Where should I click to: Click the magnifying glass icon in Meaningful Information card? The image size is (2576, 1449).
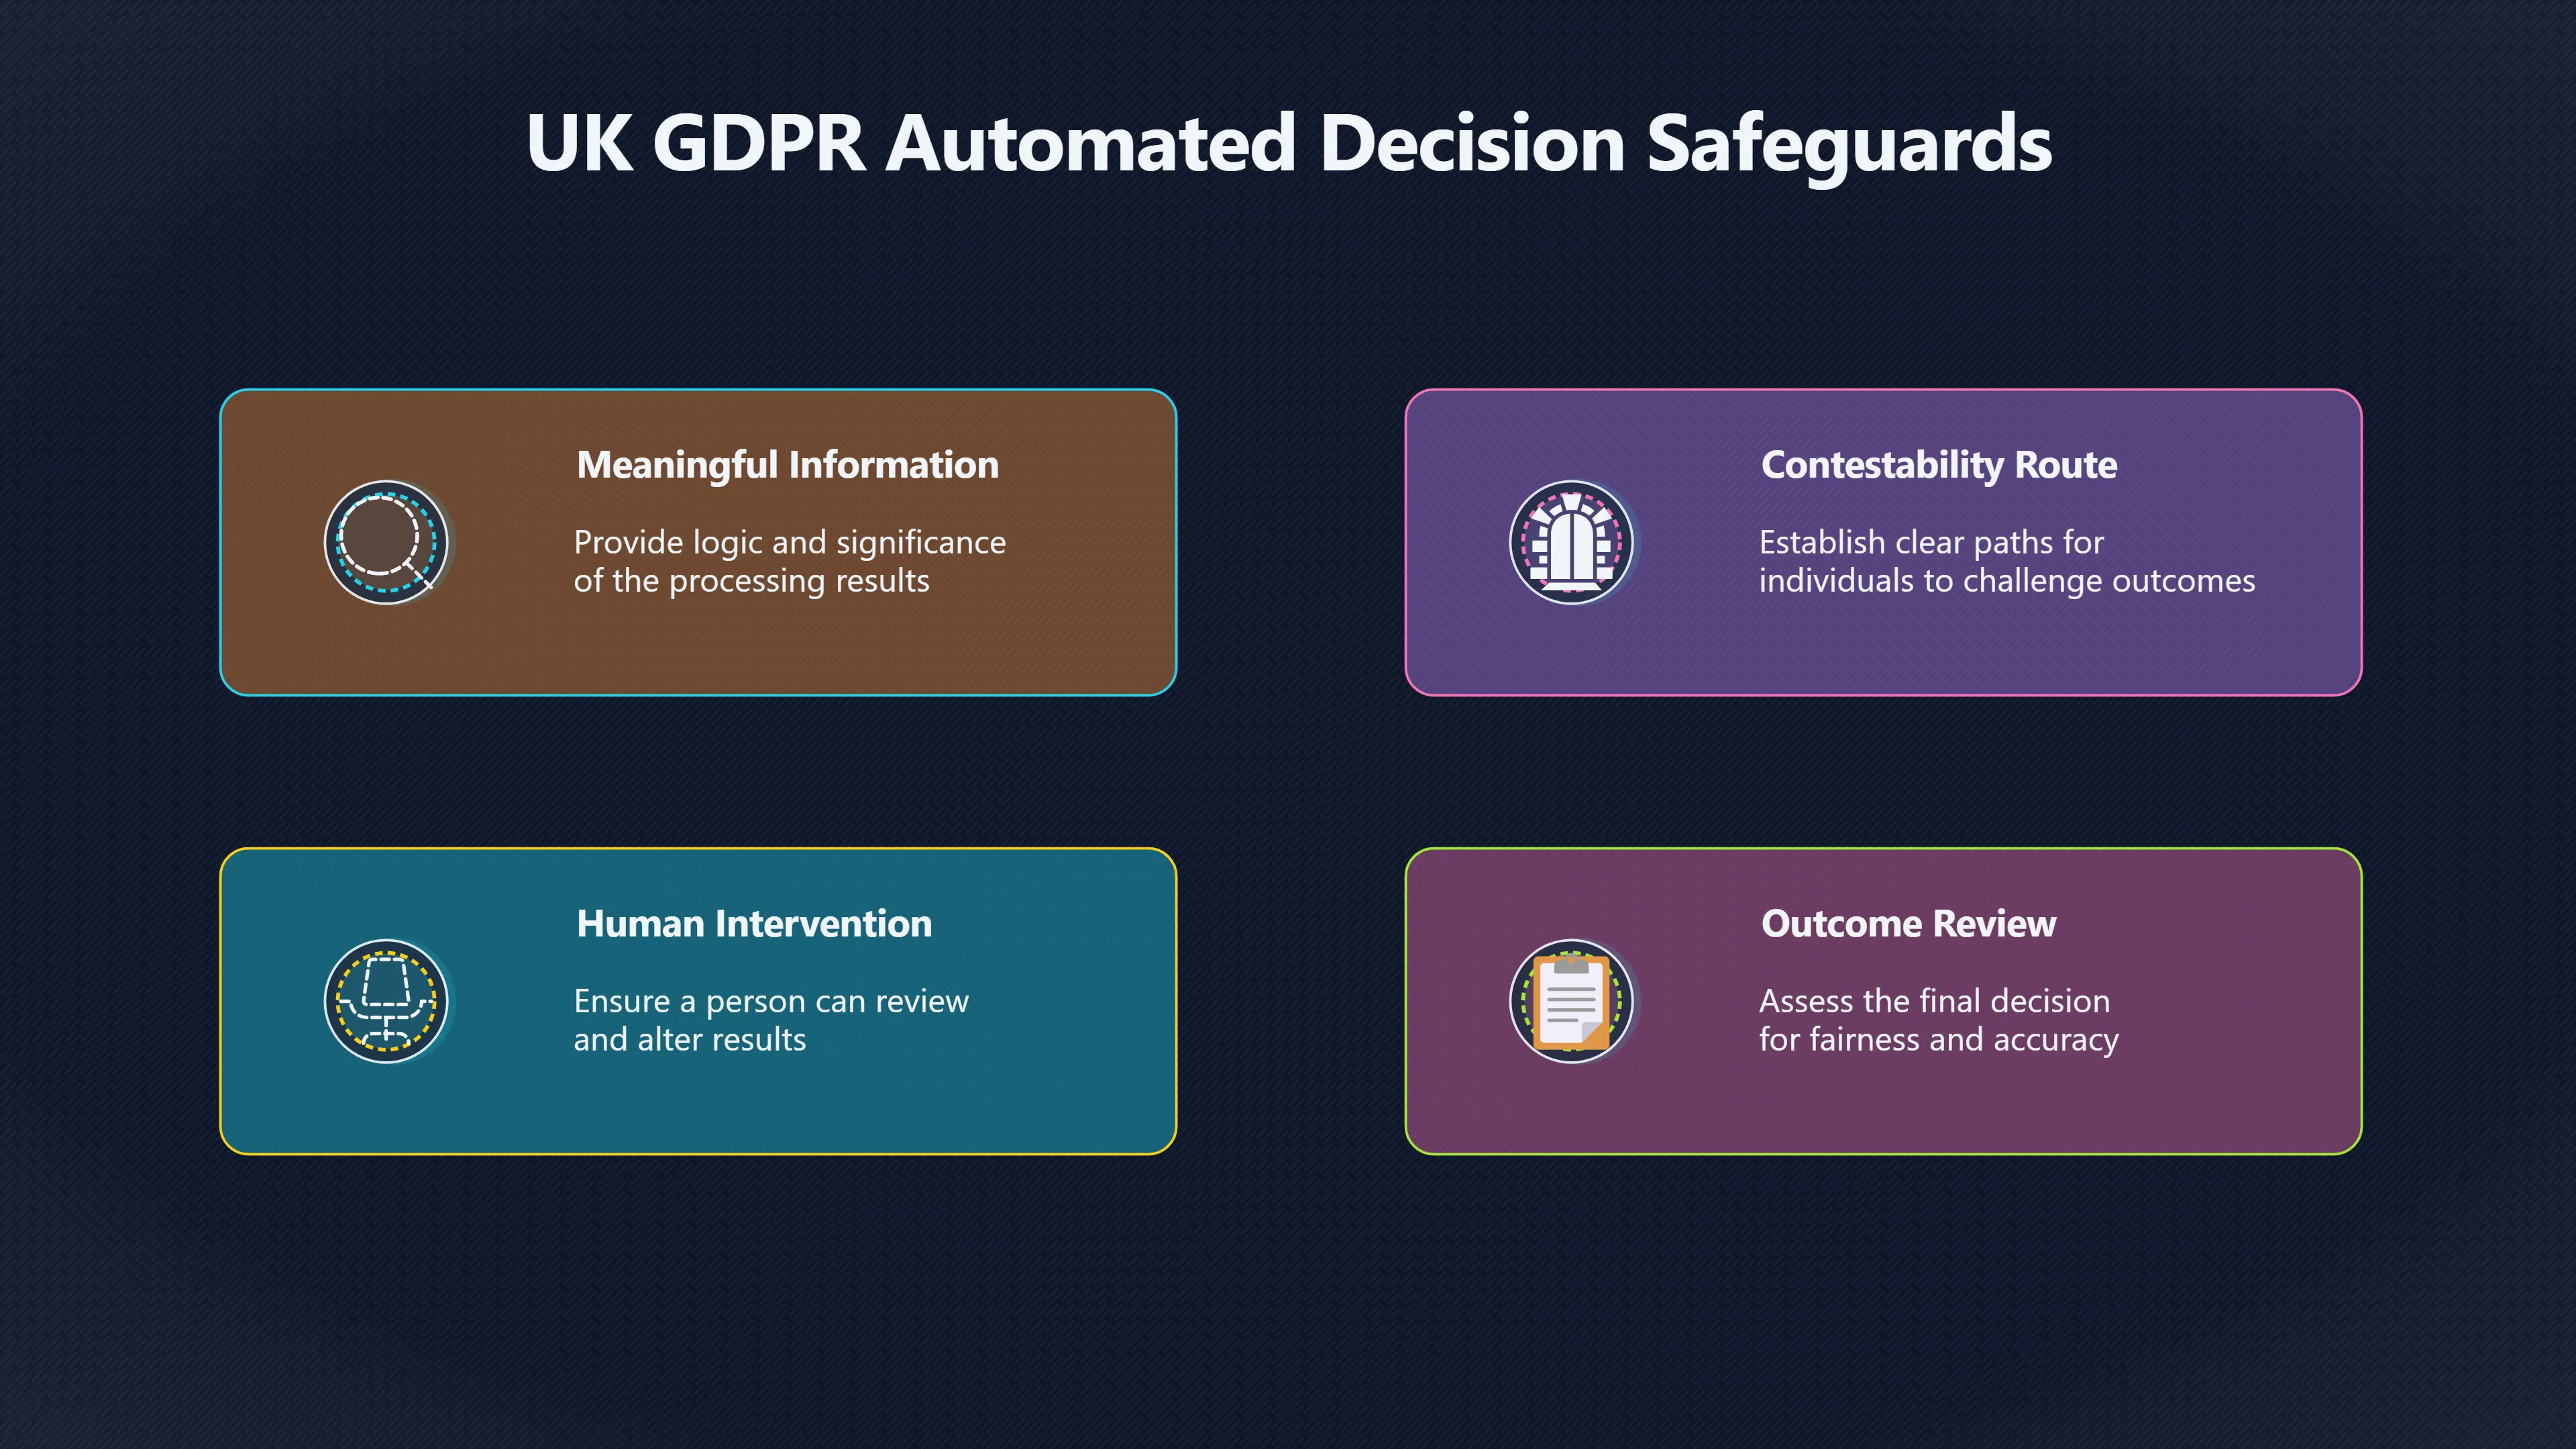coord(386,542)
